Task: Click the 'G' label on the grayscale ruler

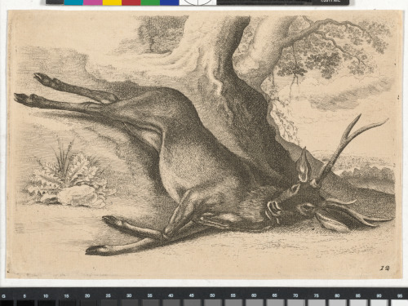Action: coord(3,296)
